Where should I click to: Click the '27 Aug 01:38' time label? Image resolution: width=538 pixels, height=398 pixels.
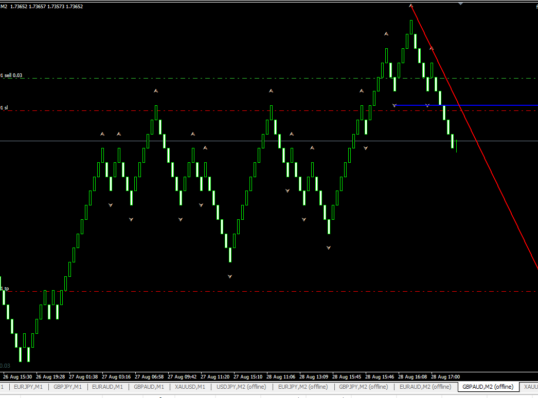(x=83, y=377)
